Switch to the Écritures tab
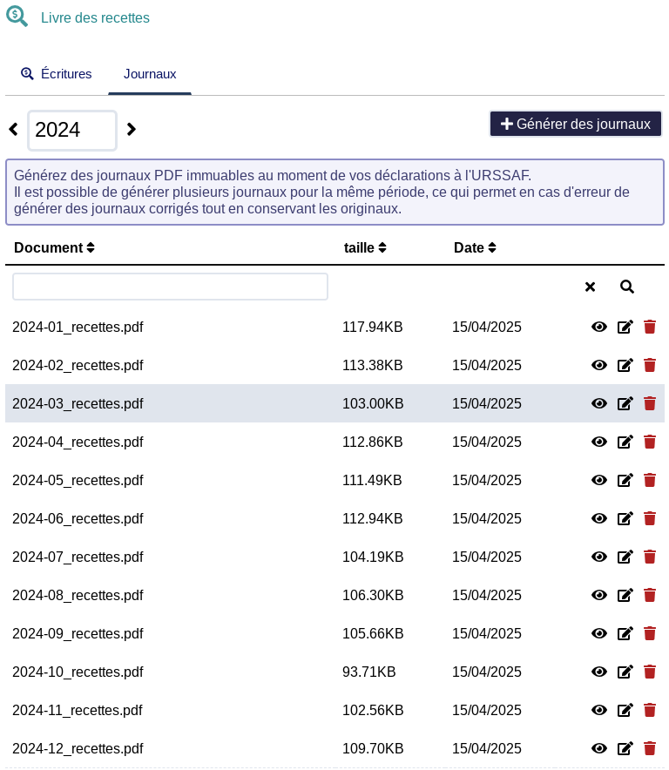Screen dimensions: 669x770 tap(57, 74)
